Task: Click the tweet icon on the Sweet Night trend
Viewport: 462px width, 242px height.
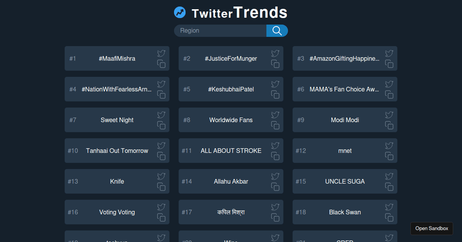Action: pos(161,115)
